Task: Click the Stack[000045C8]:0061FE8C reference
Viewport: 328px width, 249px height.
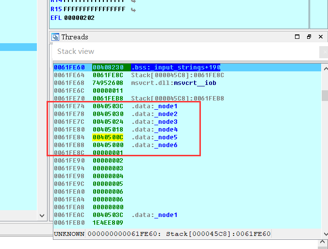Action: point(178,75)
